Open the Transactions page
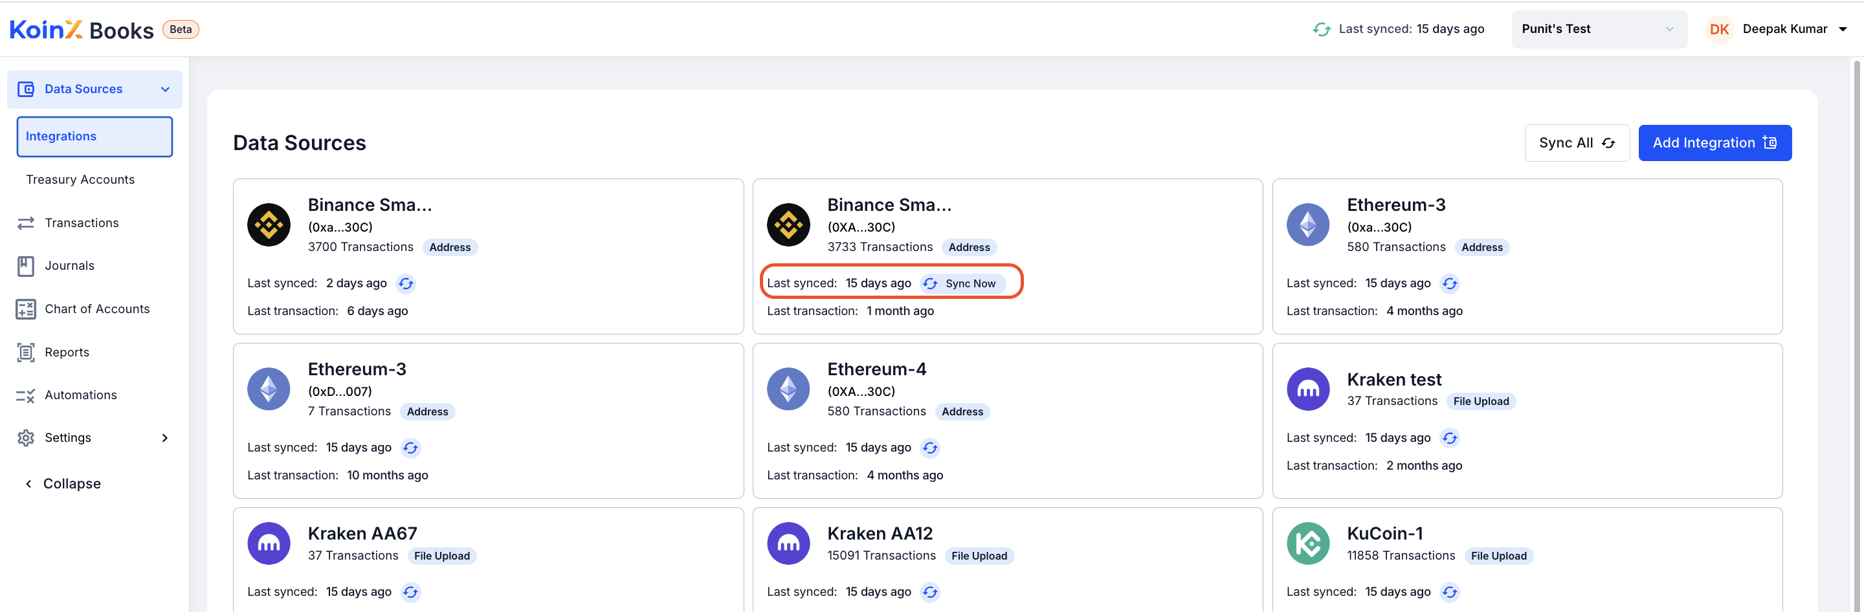This screenshot has width=1864, height=612. (x=82, y=223)
